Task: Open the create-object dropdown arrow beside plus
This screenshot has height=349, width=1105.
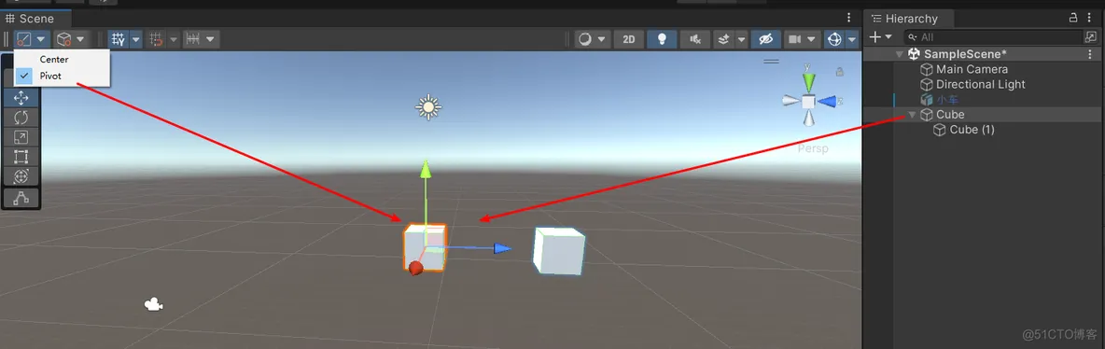Action: (x=888, y=36)
